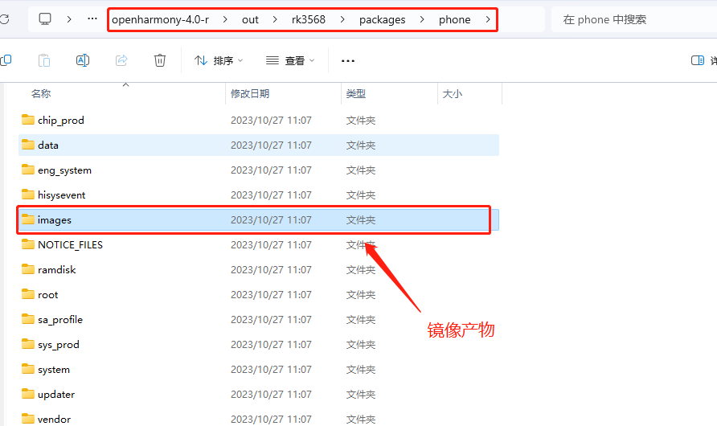Select the system folder
Viewport: 717px width, 426px height.
pyautogui.click(x=259, y=369)
